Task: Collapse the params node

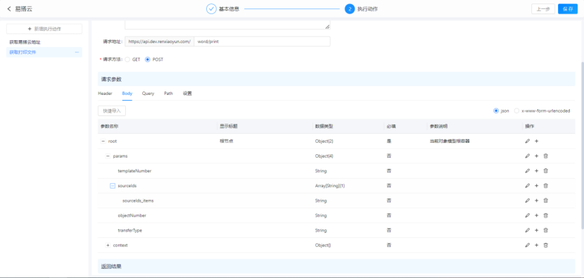Action: 108,156
